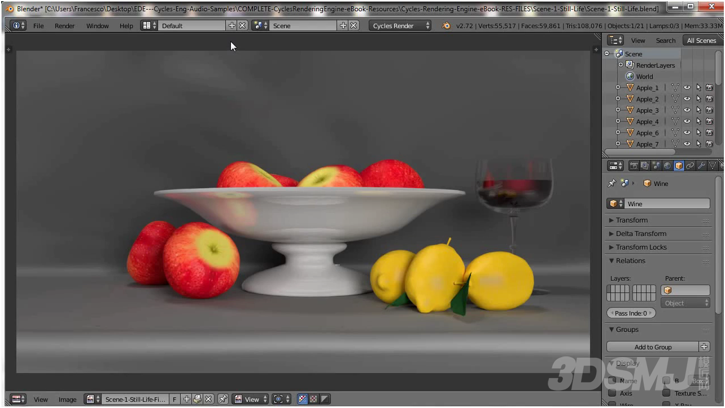Toggle the Alpha channel display button
725x408 pixels.
tap(325, 399)
